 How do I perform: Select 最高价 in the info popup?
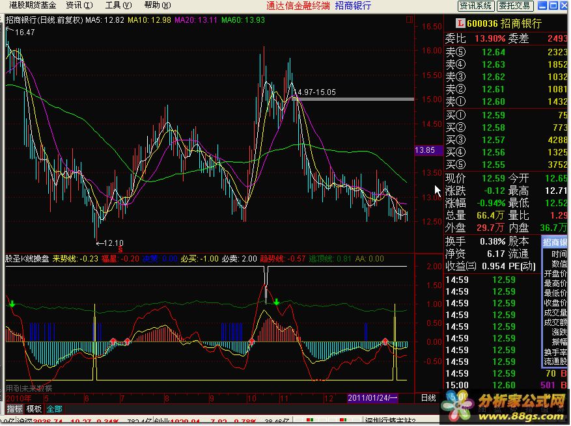(x=555, y=284)
